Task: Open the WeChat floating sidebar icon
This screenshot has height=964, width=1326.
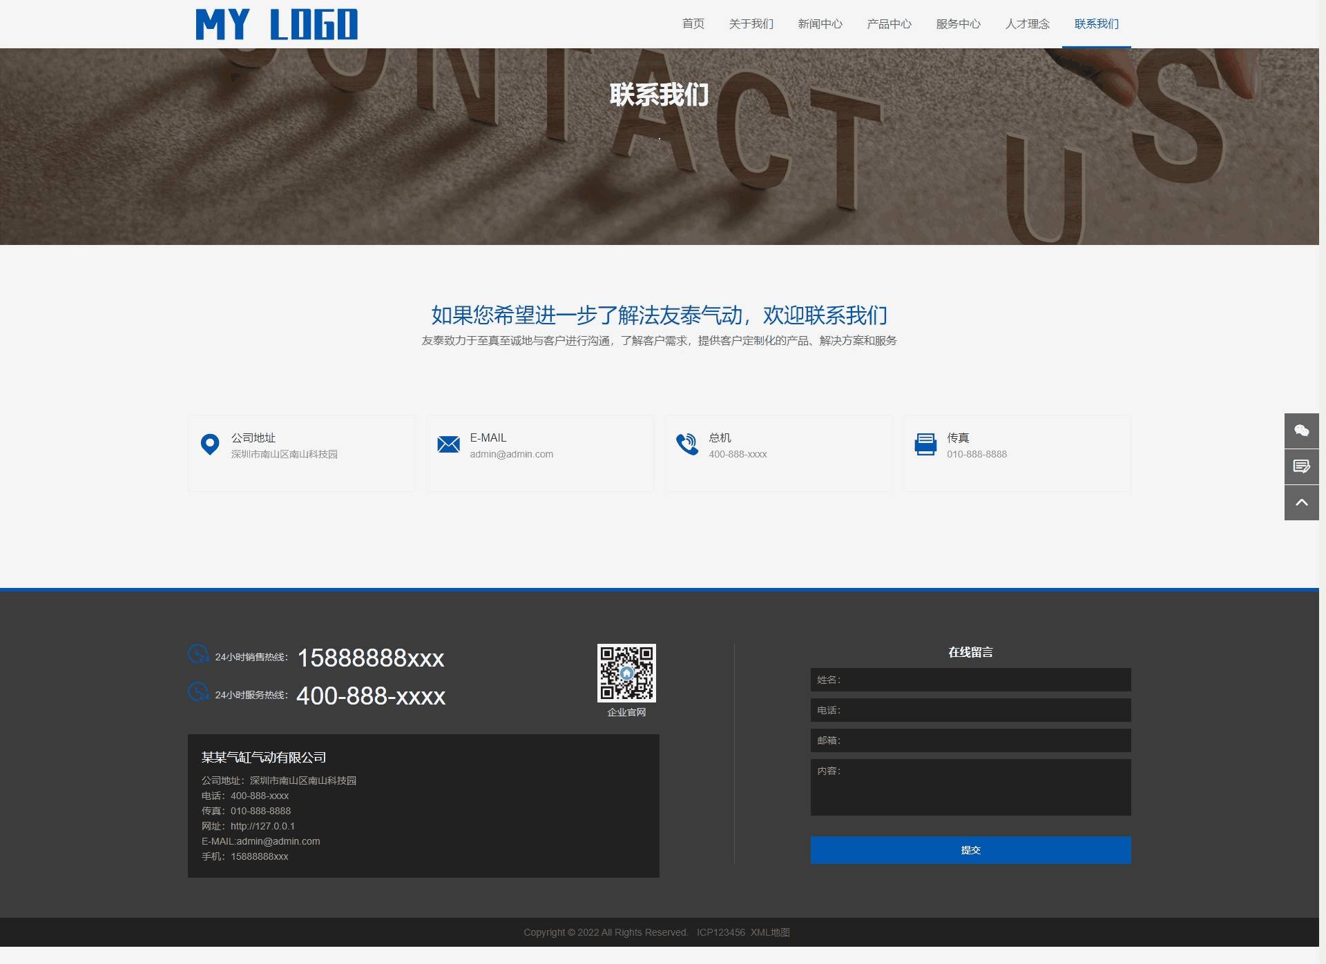Action: click(x=1302, y=431)
